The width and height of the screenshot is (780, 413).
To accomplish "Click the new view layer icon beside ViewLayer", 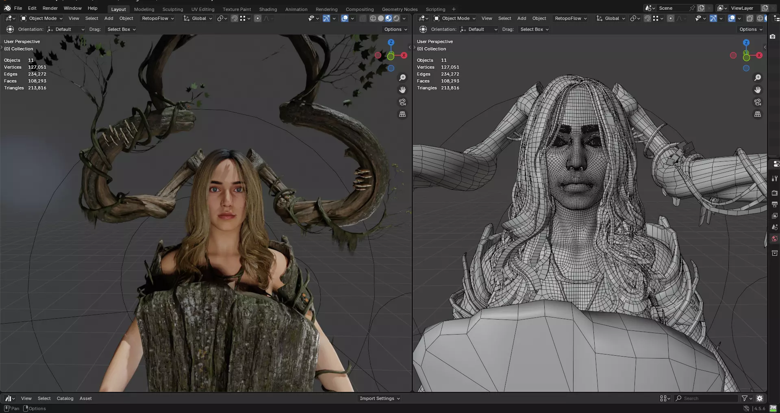I will 765,8.
